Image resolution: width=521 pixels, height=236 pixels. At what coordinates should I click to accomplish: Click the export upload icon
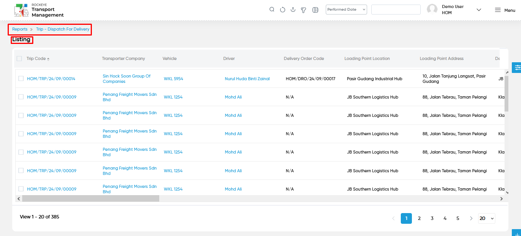click(x=293, y=10)
